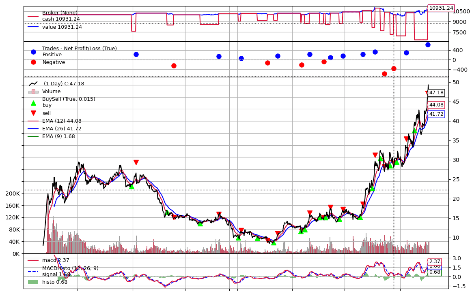Screen dimensions: 472x304
Task: Click the red Negative dot in the Trades legend
Action: [33, 62]
